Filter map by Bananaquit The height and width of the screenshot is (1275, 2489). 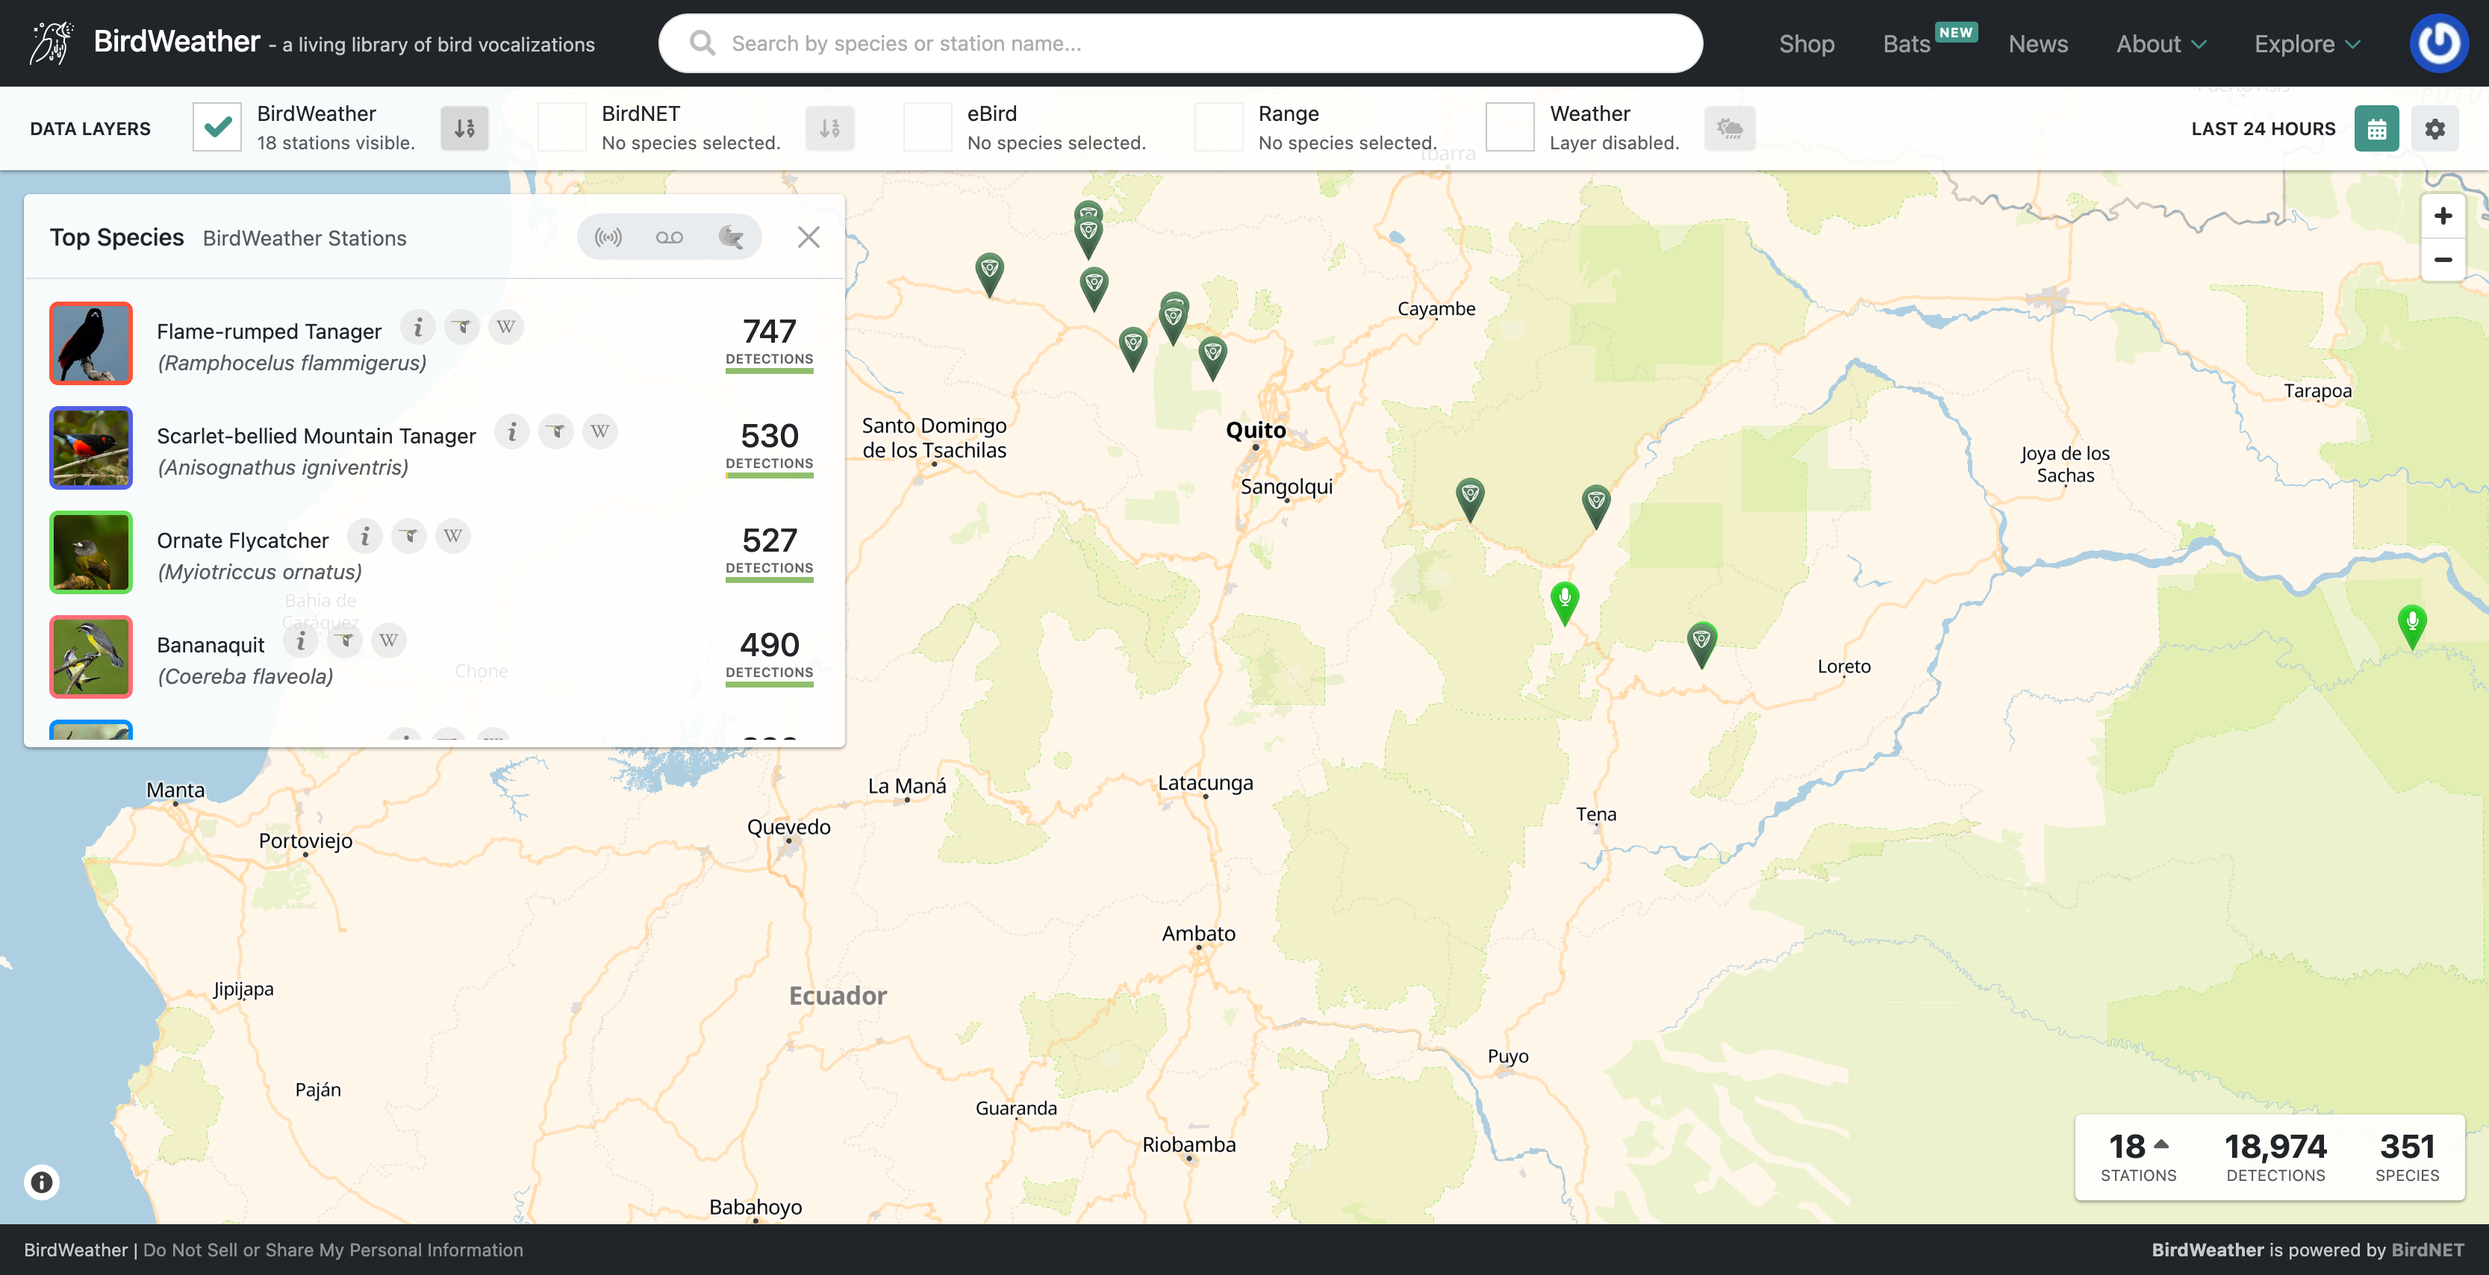pyautogui.click(x=345, y=640)
